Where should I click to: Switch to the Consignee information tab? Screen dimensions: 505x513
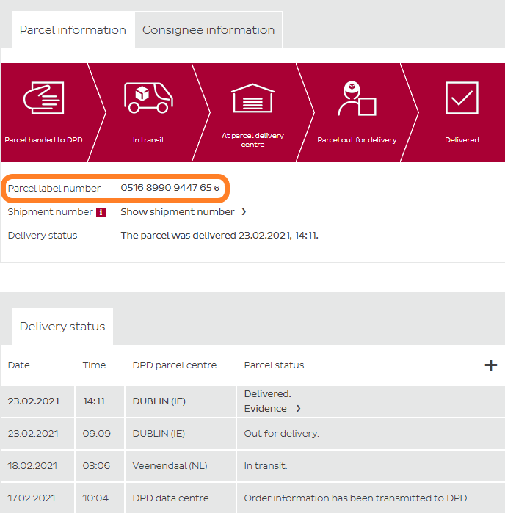pos(208,30)
